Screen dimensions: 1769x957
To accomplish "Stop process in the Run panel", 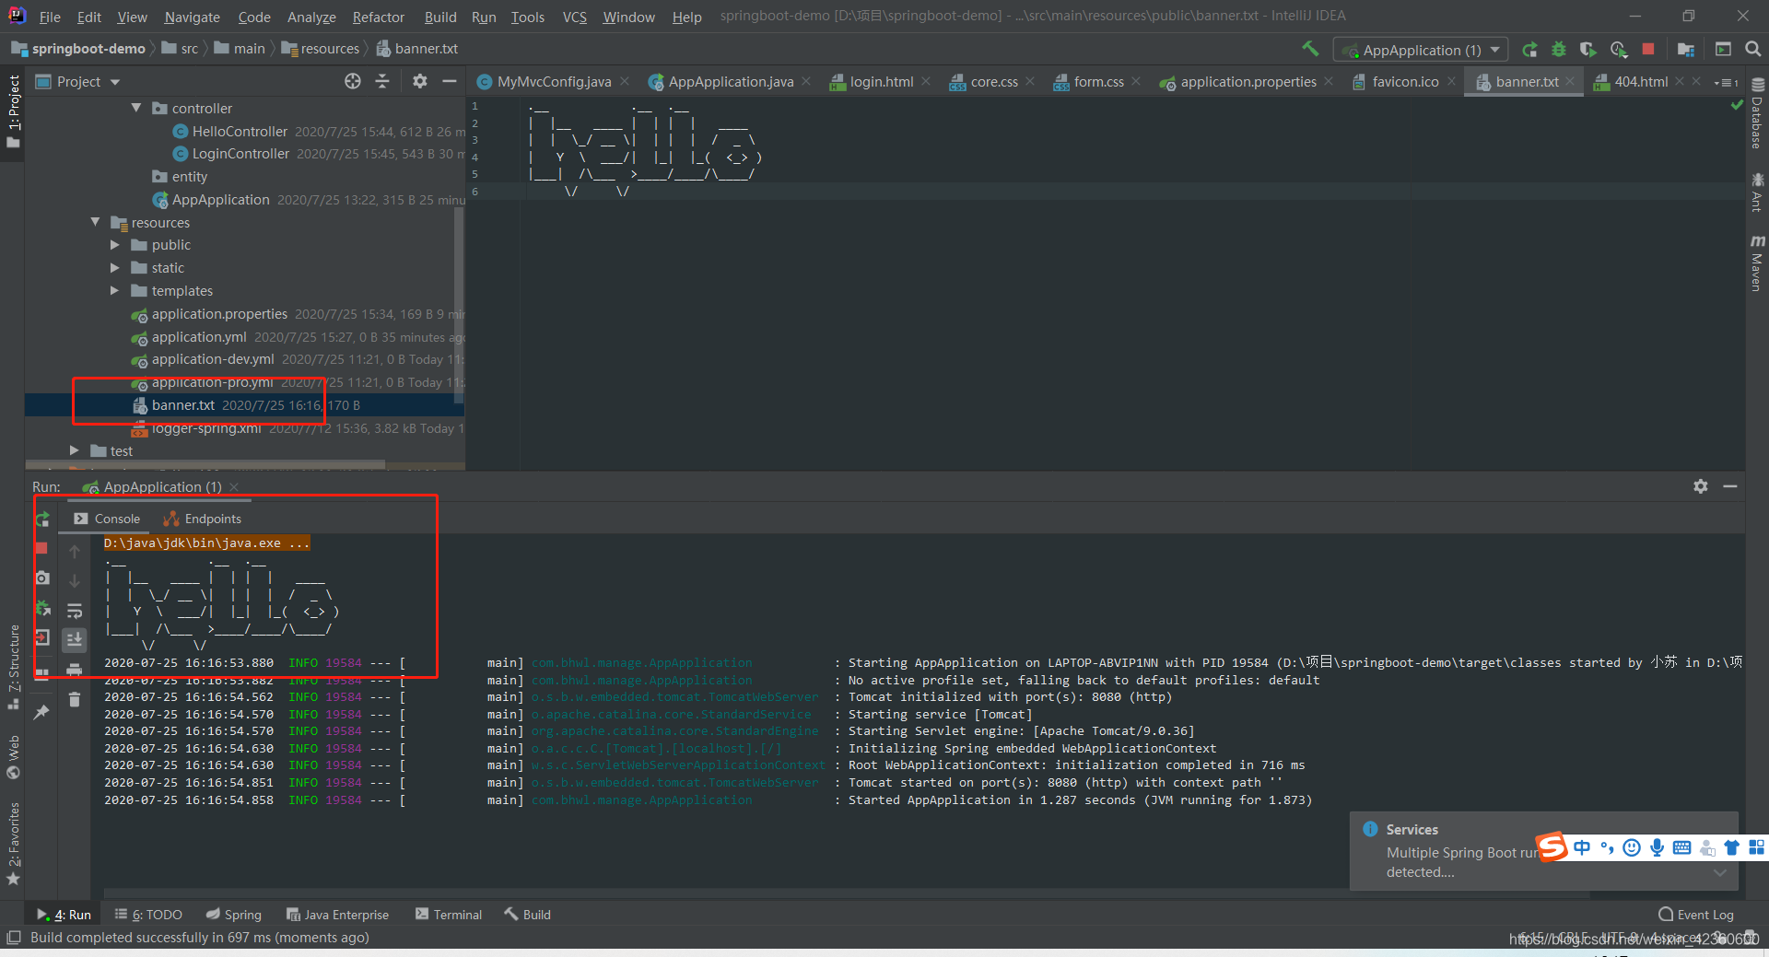I will click(x=41, y=548).
